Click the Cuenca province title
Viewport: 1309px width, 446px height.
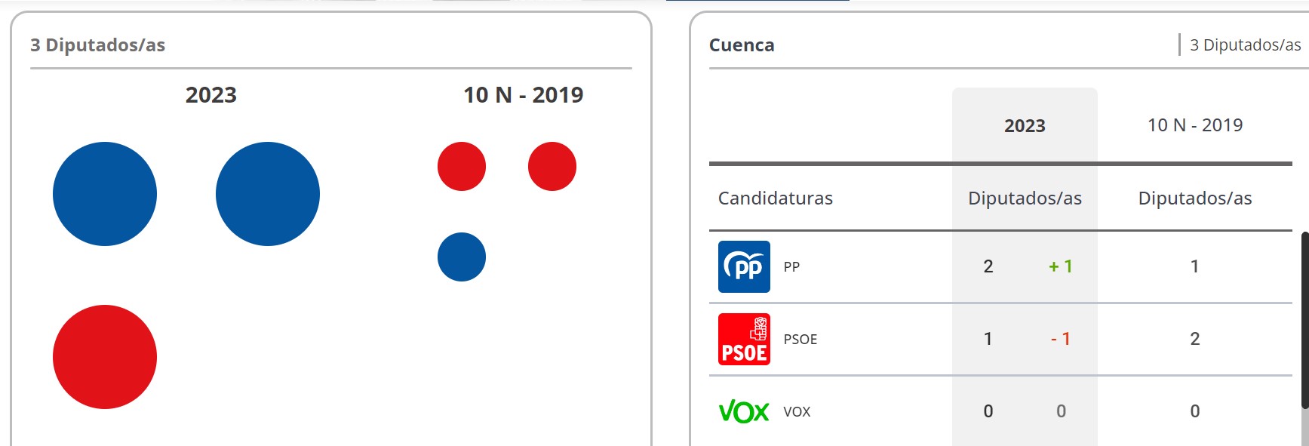pos(742,45)
